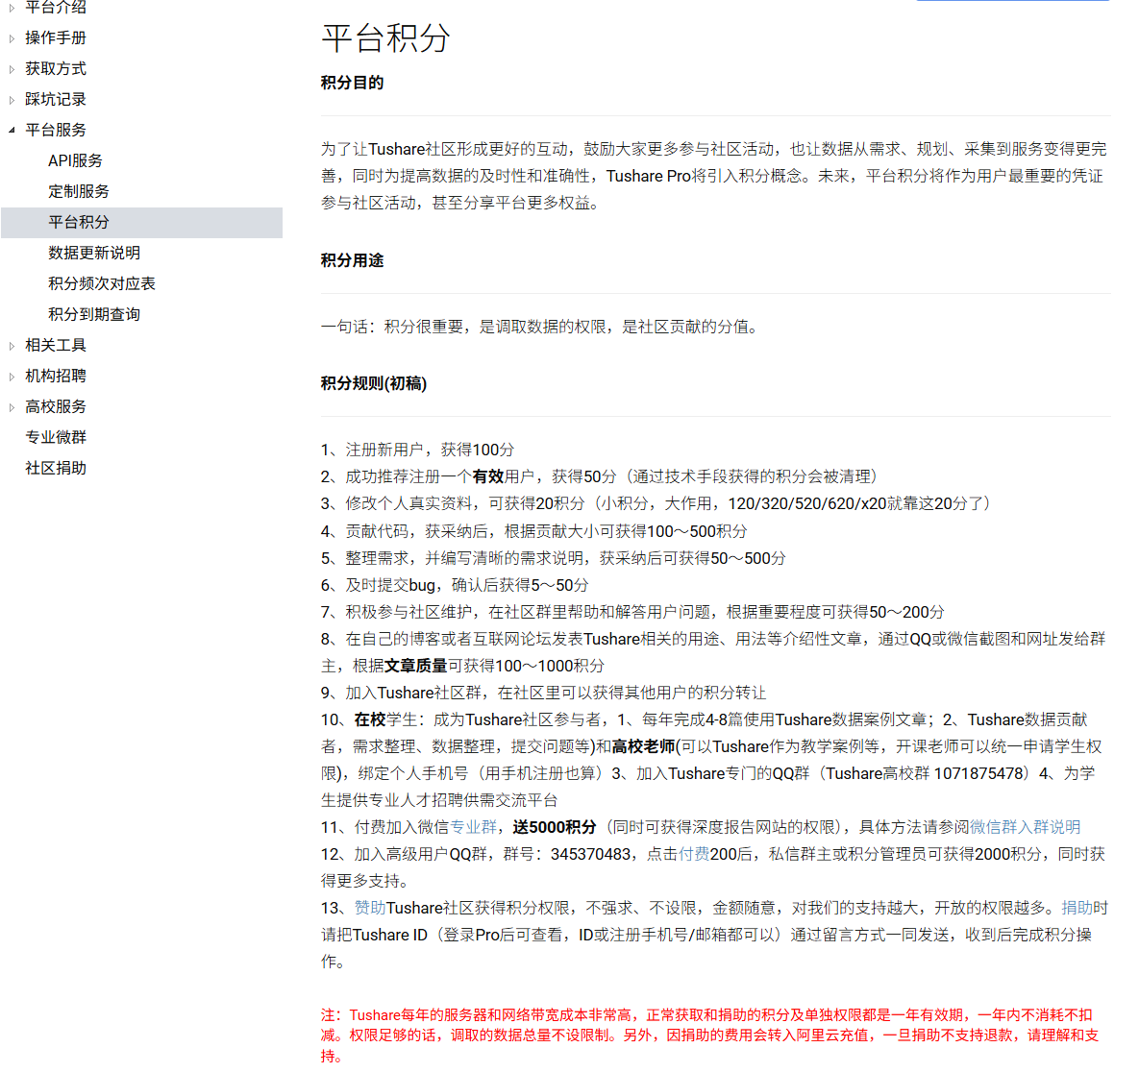Click the bold 有效 word in rule 2
The width and height of the screenshot is (1139, 1072).
click(488, 476)
